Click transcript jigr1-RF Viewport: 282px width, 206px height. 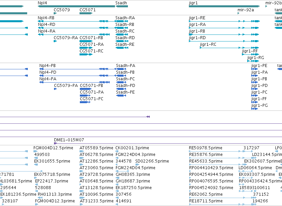(x=250, y=51)
